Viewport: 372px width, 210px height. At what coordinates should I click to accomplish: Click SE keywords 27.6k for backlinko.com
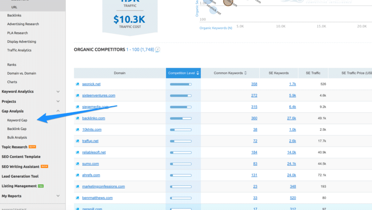(291, 118)
